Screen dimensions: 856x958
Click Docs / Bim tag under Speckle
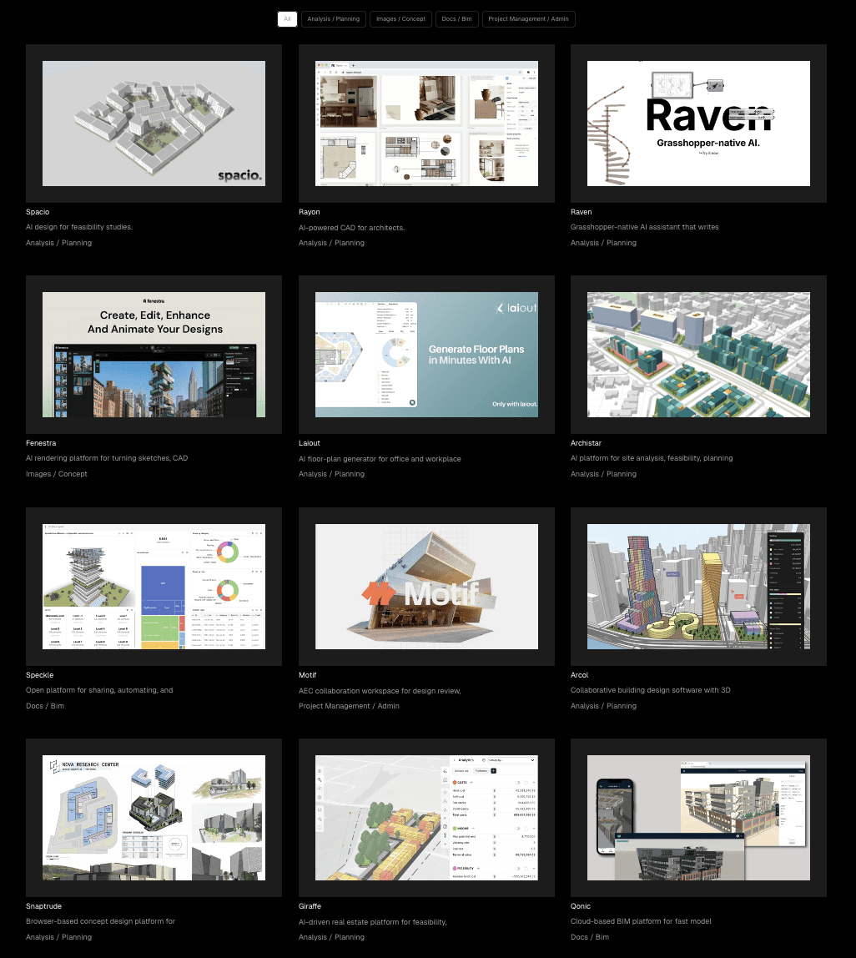tap(44, 706)
